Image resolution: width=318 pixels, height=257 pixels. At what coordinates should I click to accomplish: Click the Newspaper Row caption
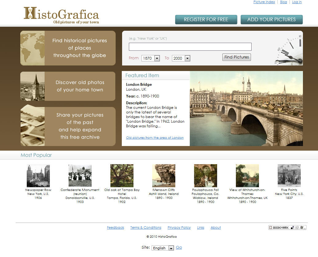(38, 194)
